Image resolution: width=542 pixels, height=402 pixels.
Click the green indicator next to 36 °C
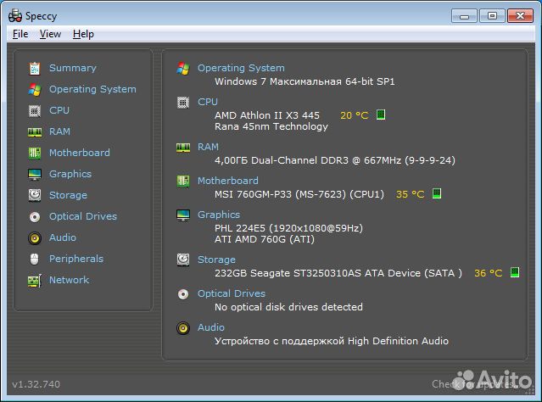point(514,272)
